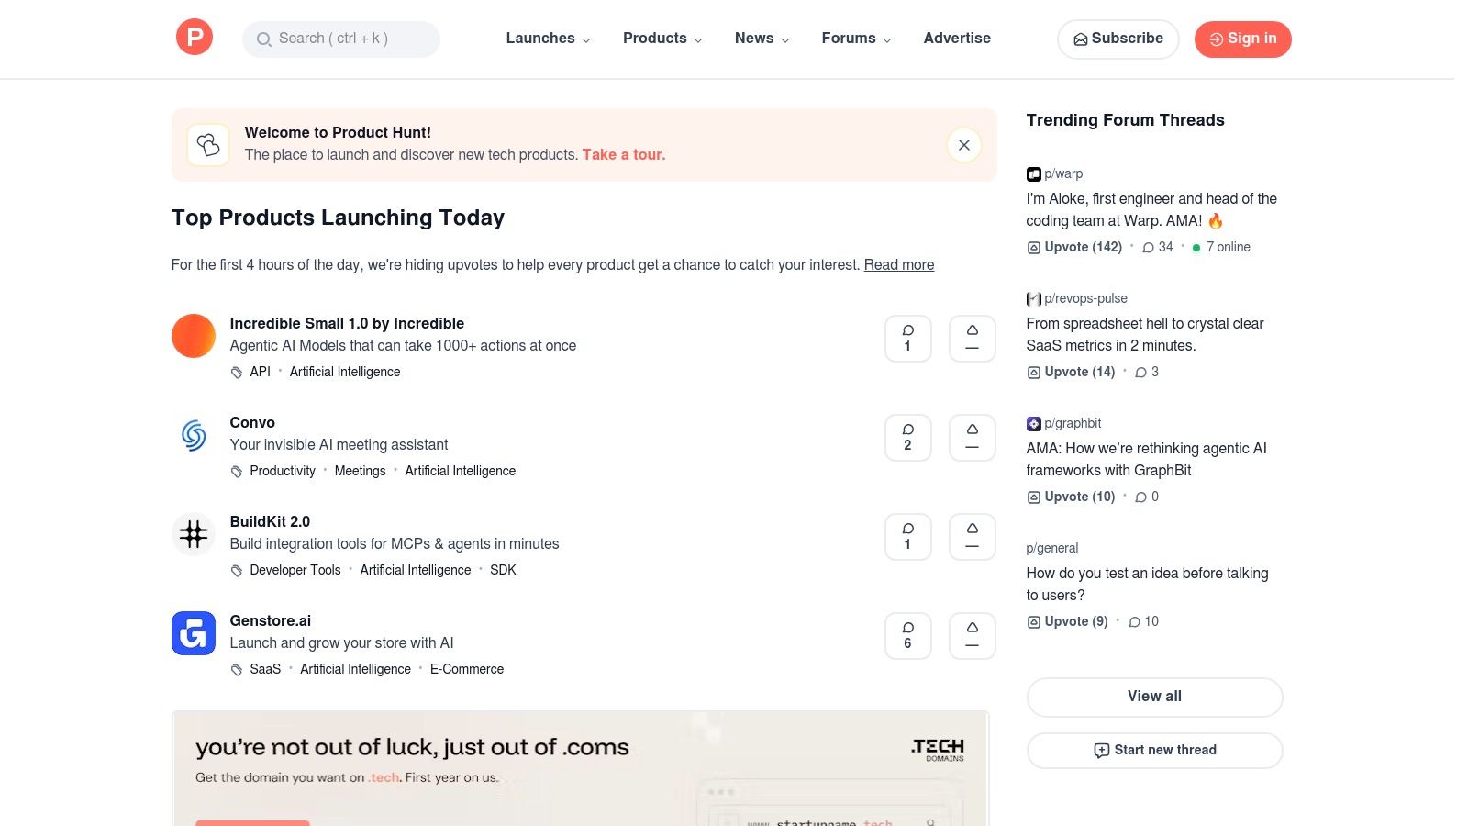Click the BuildKit hash logo
1468x826 pixels.
(194, 534)
